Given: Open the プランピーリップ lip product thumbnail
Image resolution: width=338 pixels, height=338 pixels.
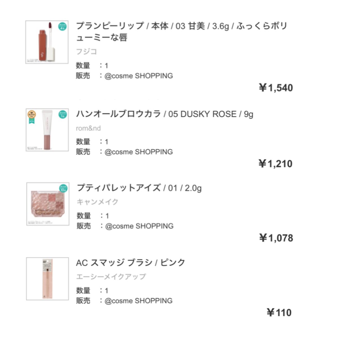Looking at the screenshot, I should pyautogui.click(x=47, y=42).
